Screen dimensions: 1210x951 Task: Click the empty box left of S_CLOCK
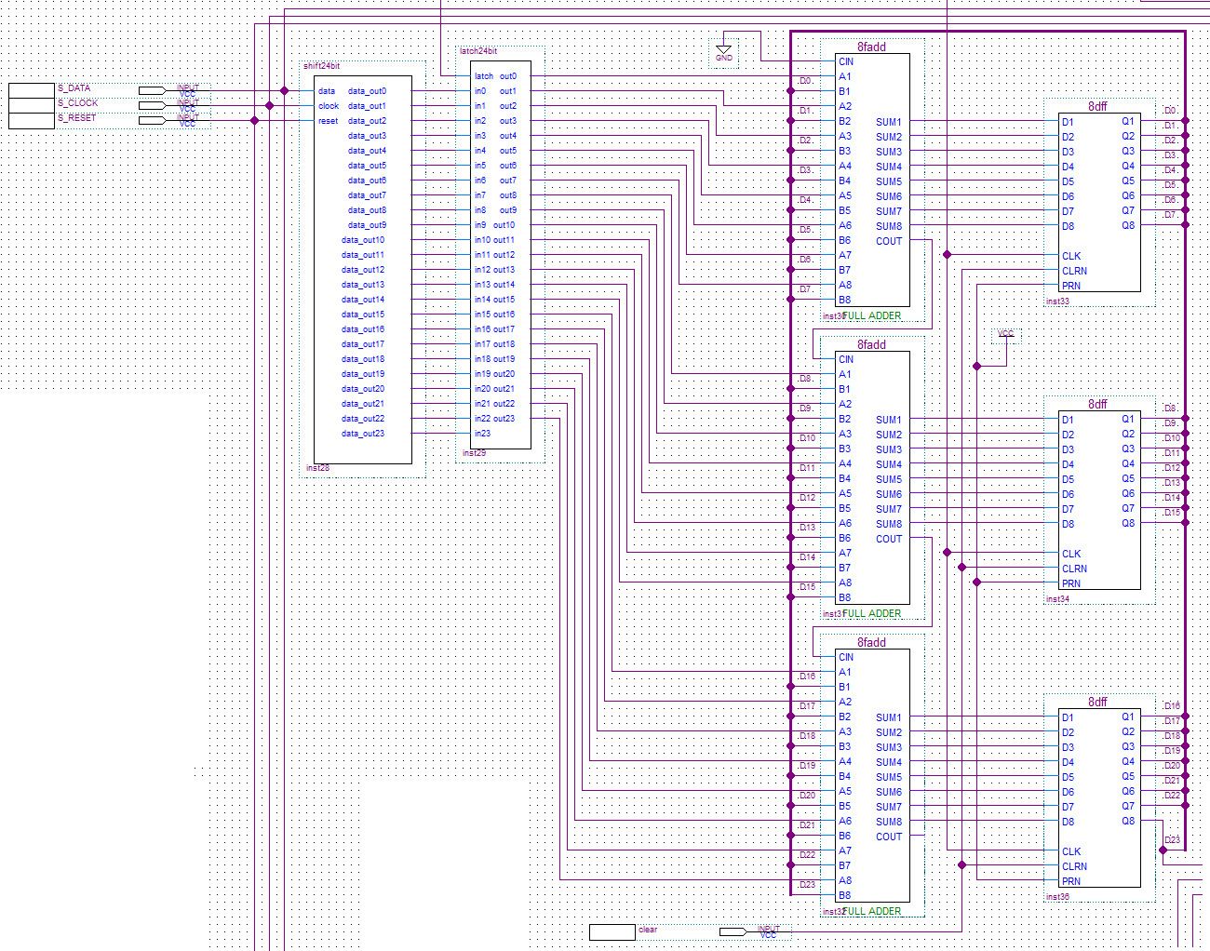pyautogui.click(x=32, y=105)
